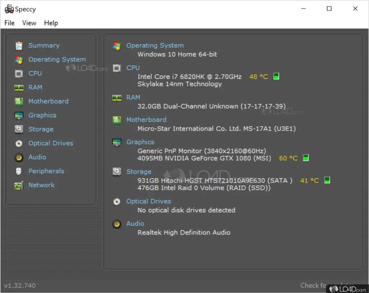View Network details from sidebar
This screenshot has height=293, width=369.
point(42,185)
